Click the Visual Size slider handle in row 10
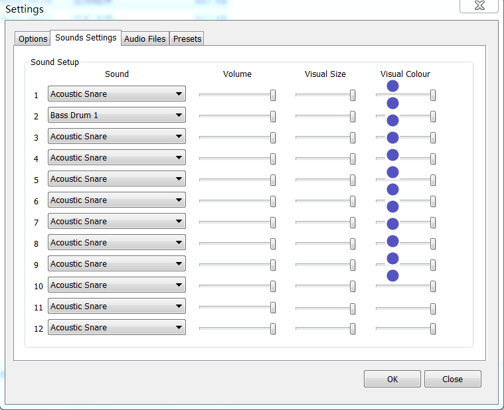Screen dimensions: 504x410 (353, 287)
